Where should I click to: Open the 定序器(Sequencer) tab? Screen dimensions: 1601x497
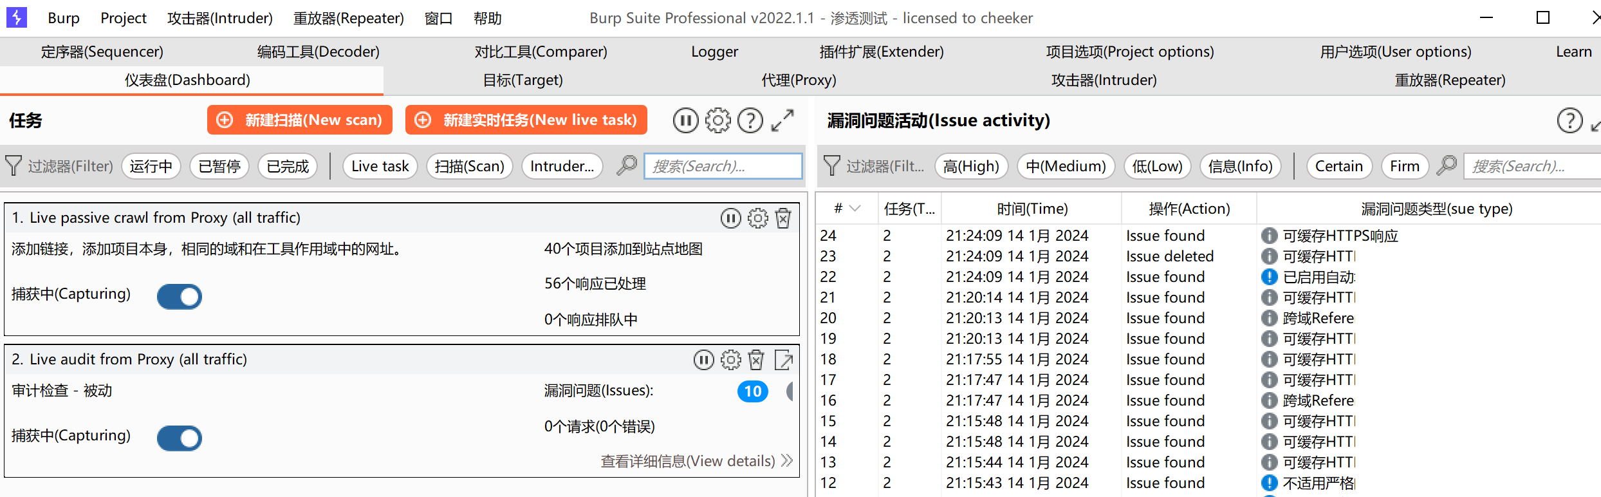102,52
